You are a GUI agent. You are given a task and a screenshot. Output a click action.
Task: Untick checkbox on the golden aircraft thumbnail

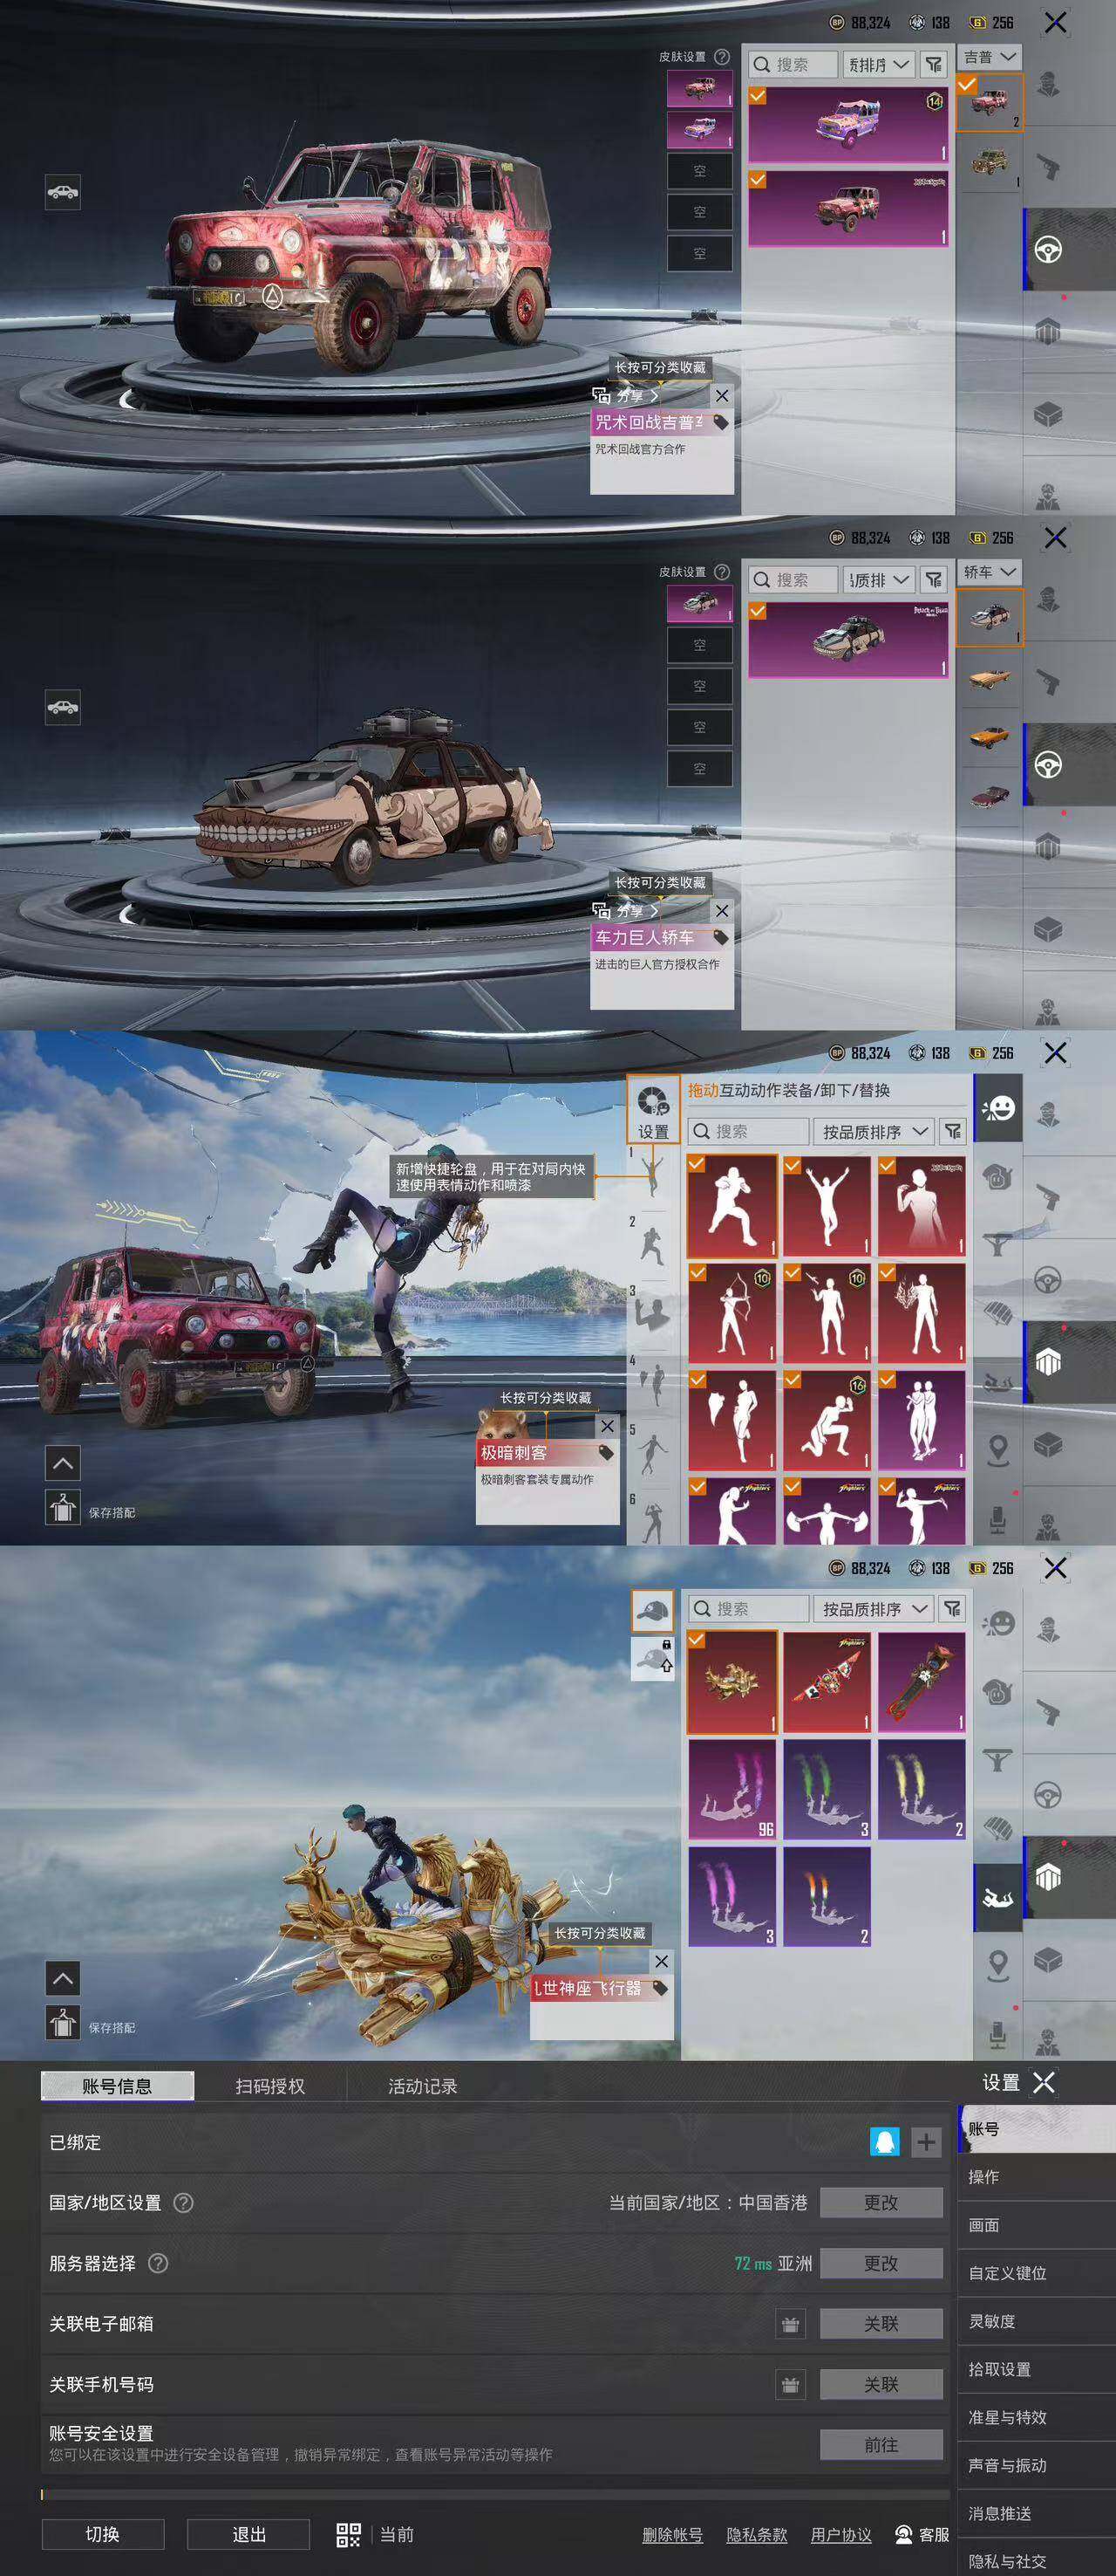pos(697,1640)
